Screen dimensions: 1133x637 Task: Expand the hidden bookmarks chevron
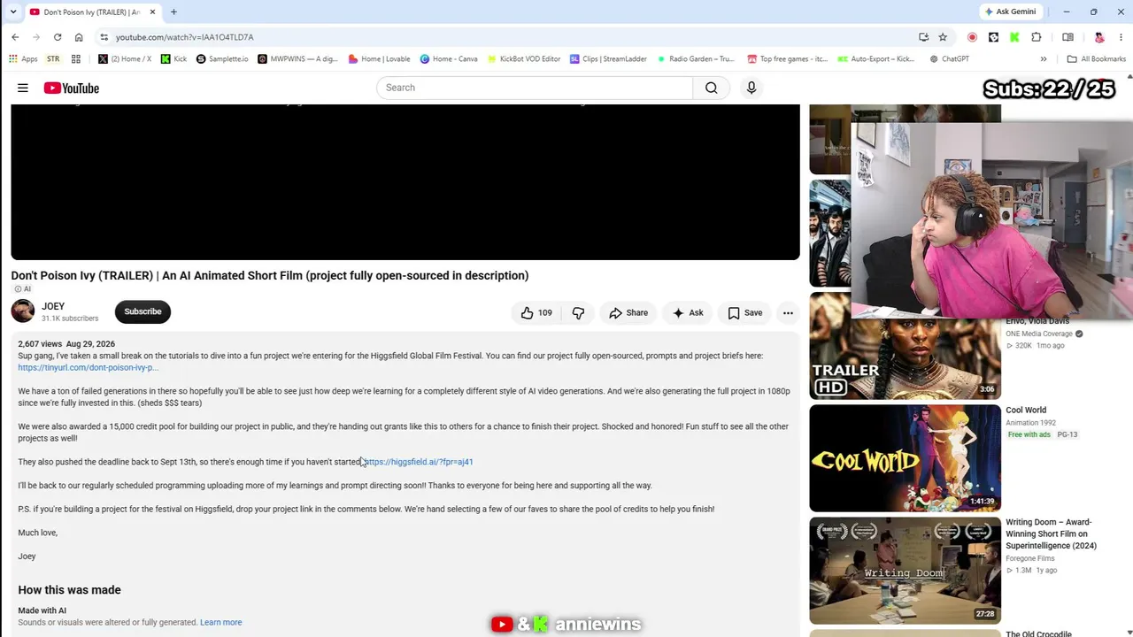[1044, 59]
